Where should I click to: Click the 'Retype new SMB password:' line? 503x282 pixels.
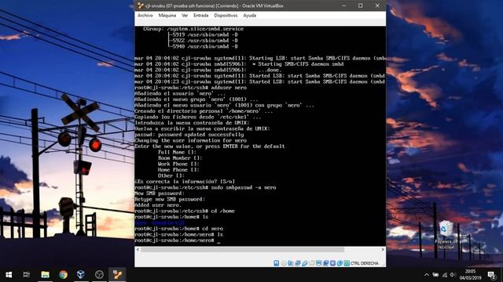pyautogui.click(x=170, y=199)
